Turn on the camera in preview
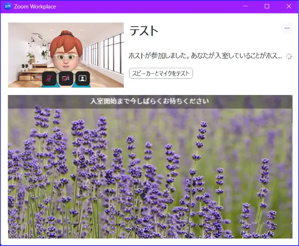This screenshot has height=246, width=299. (66, 78)
